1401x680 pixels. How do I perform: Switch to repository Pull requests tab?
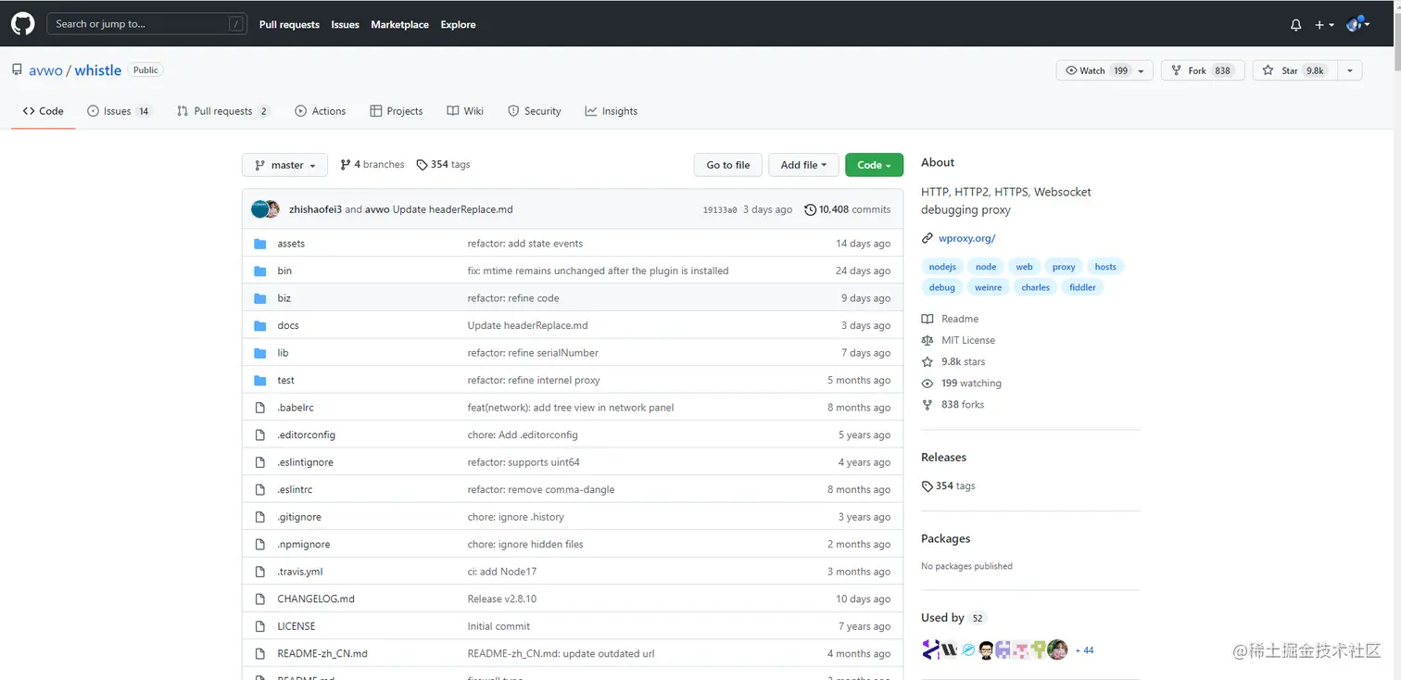[223, 111]
